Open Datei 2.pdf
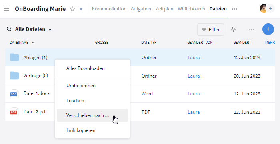 pyautogui.click(x=35, y=112)
